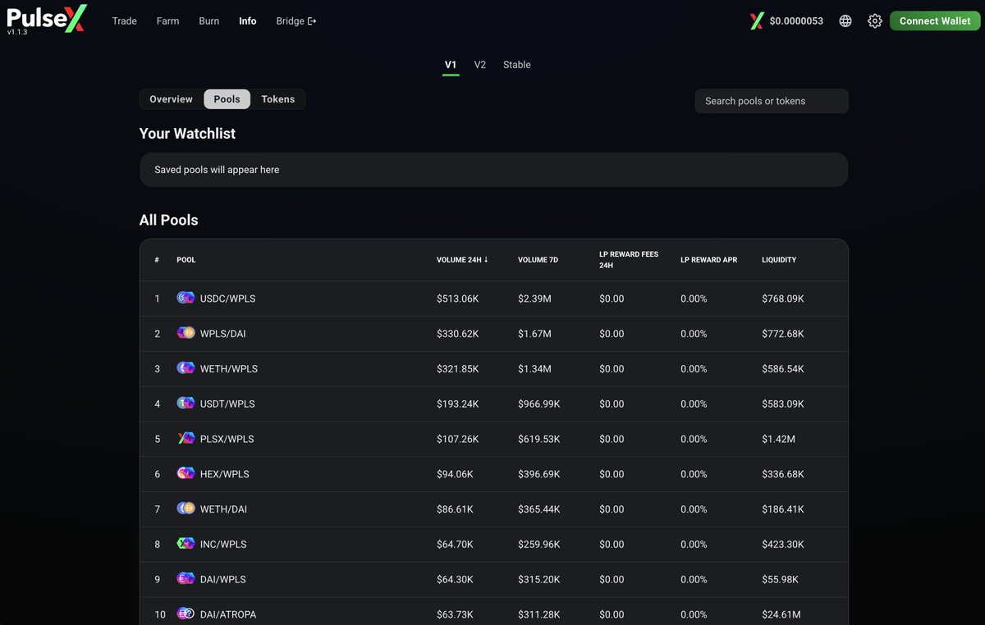Screen dimensions: 985x625
Task: Click the Connect Wallet button
Action: [x=935, y=21]
